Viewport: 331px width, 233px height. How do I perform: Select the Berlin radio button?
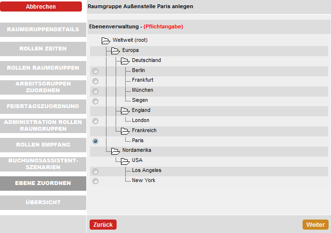click(x=95, y=71)
